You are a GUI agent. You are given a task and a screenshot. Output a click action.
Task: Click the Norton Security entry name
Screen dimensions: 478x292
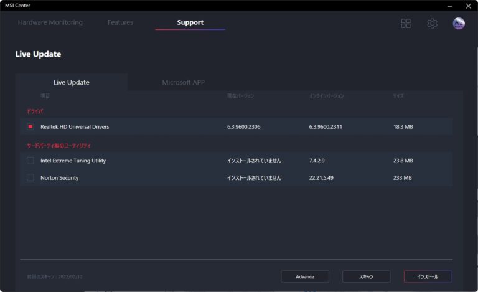point(60,178)
